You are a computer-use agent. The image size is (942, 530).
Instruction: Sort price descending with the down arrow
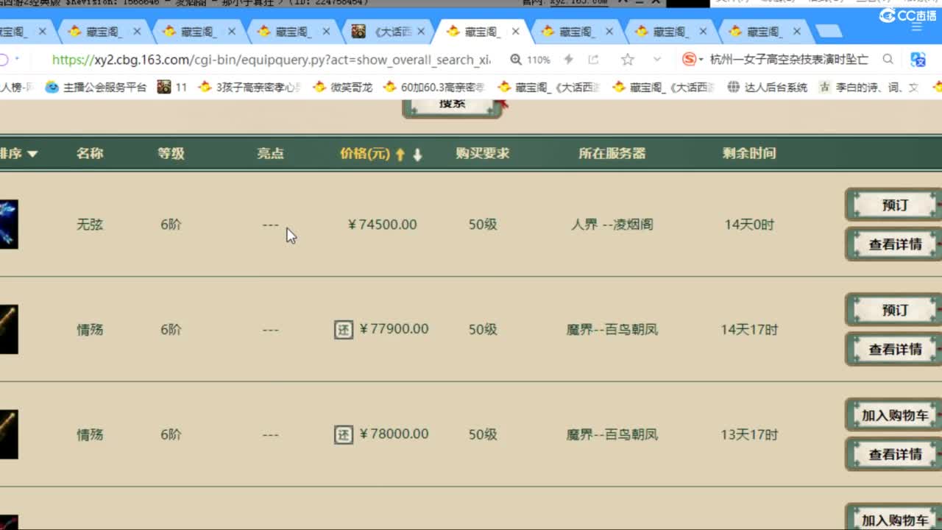click(x=417, y=154)
